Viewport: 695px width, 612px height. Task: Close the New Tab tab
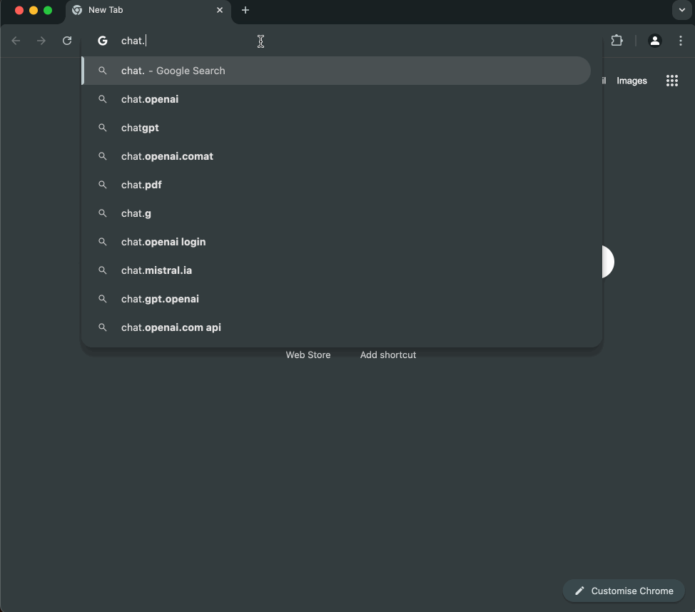tap(220, 10)
